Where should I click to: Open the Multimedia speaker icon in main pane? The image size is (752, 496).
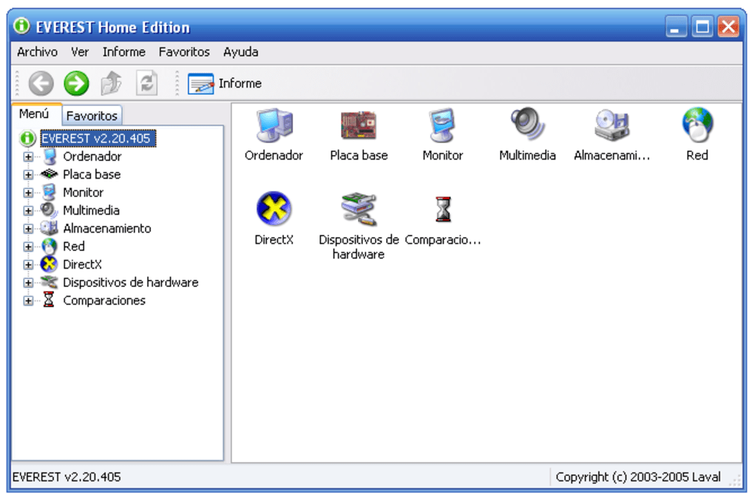point(527,125)
